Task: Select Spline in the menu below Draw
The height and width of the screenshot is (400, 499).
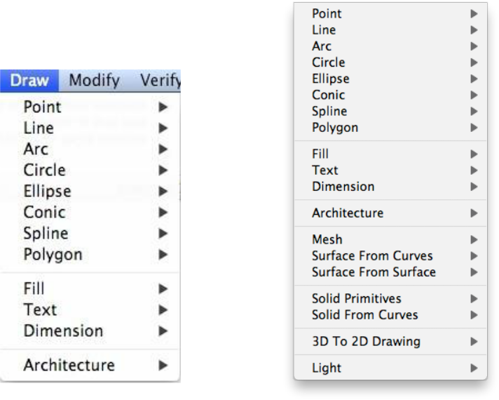Action: pos(46,233)
